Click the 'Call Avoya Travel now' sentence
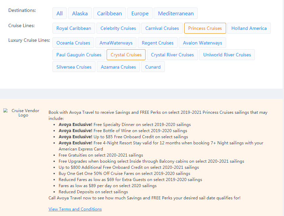Screen dimensions: 284x216 click(145, 198)
